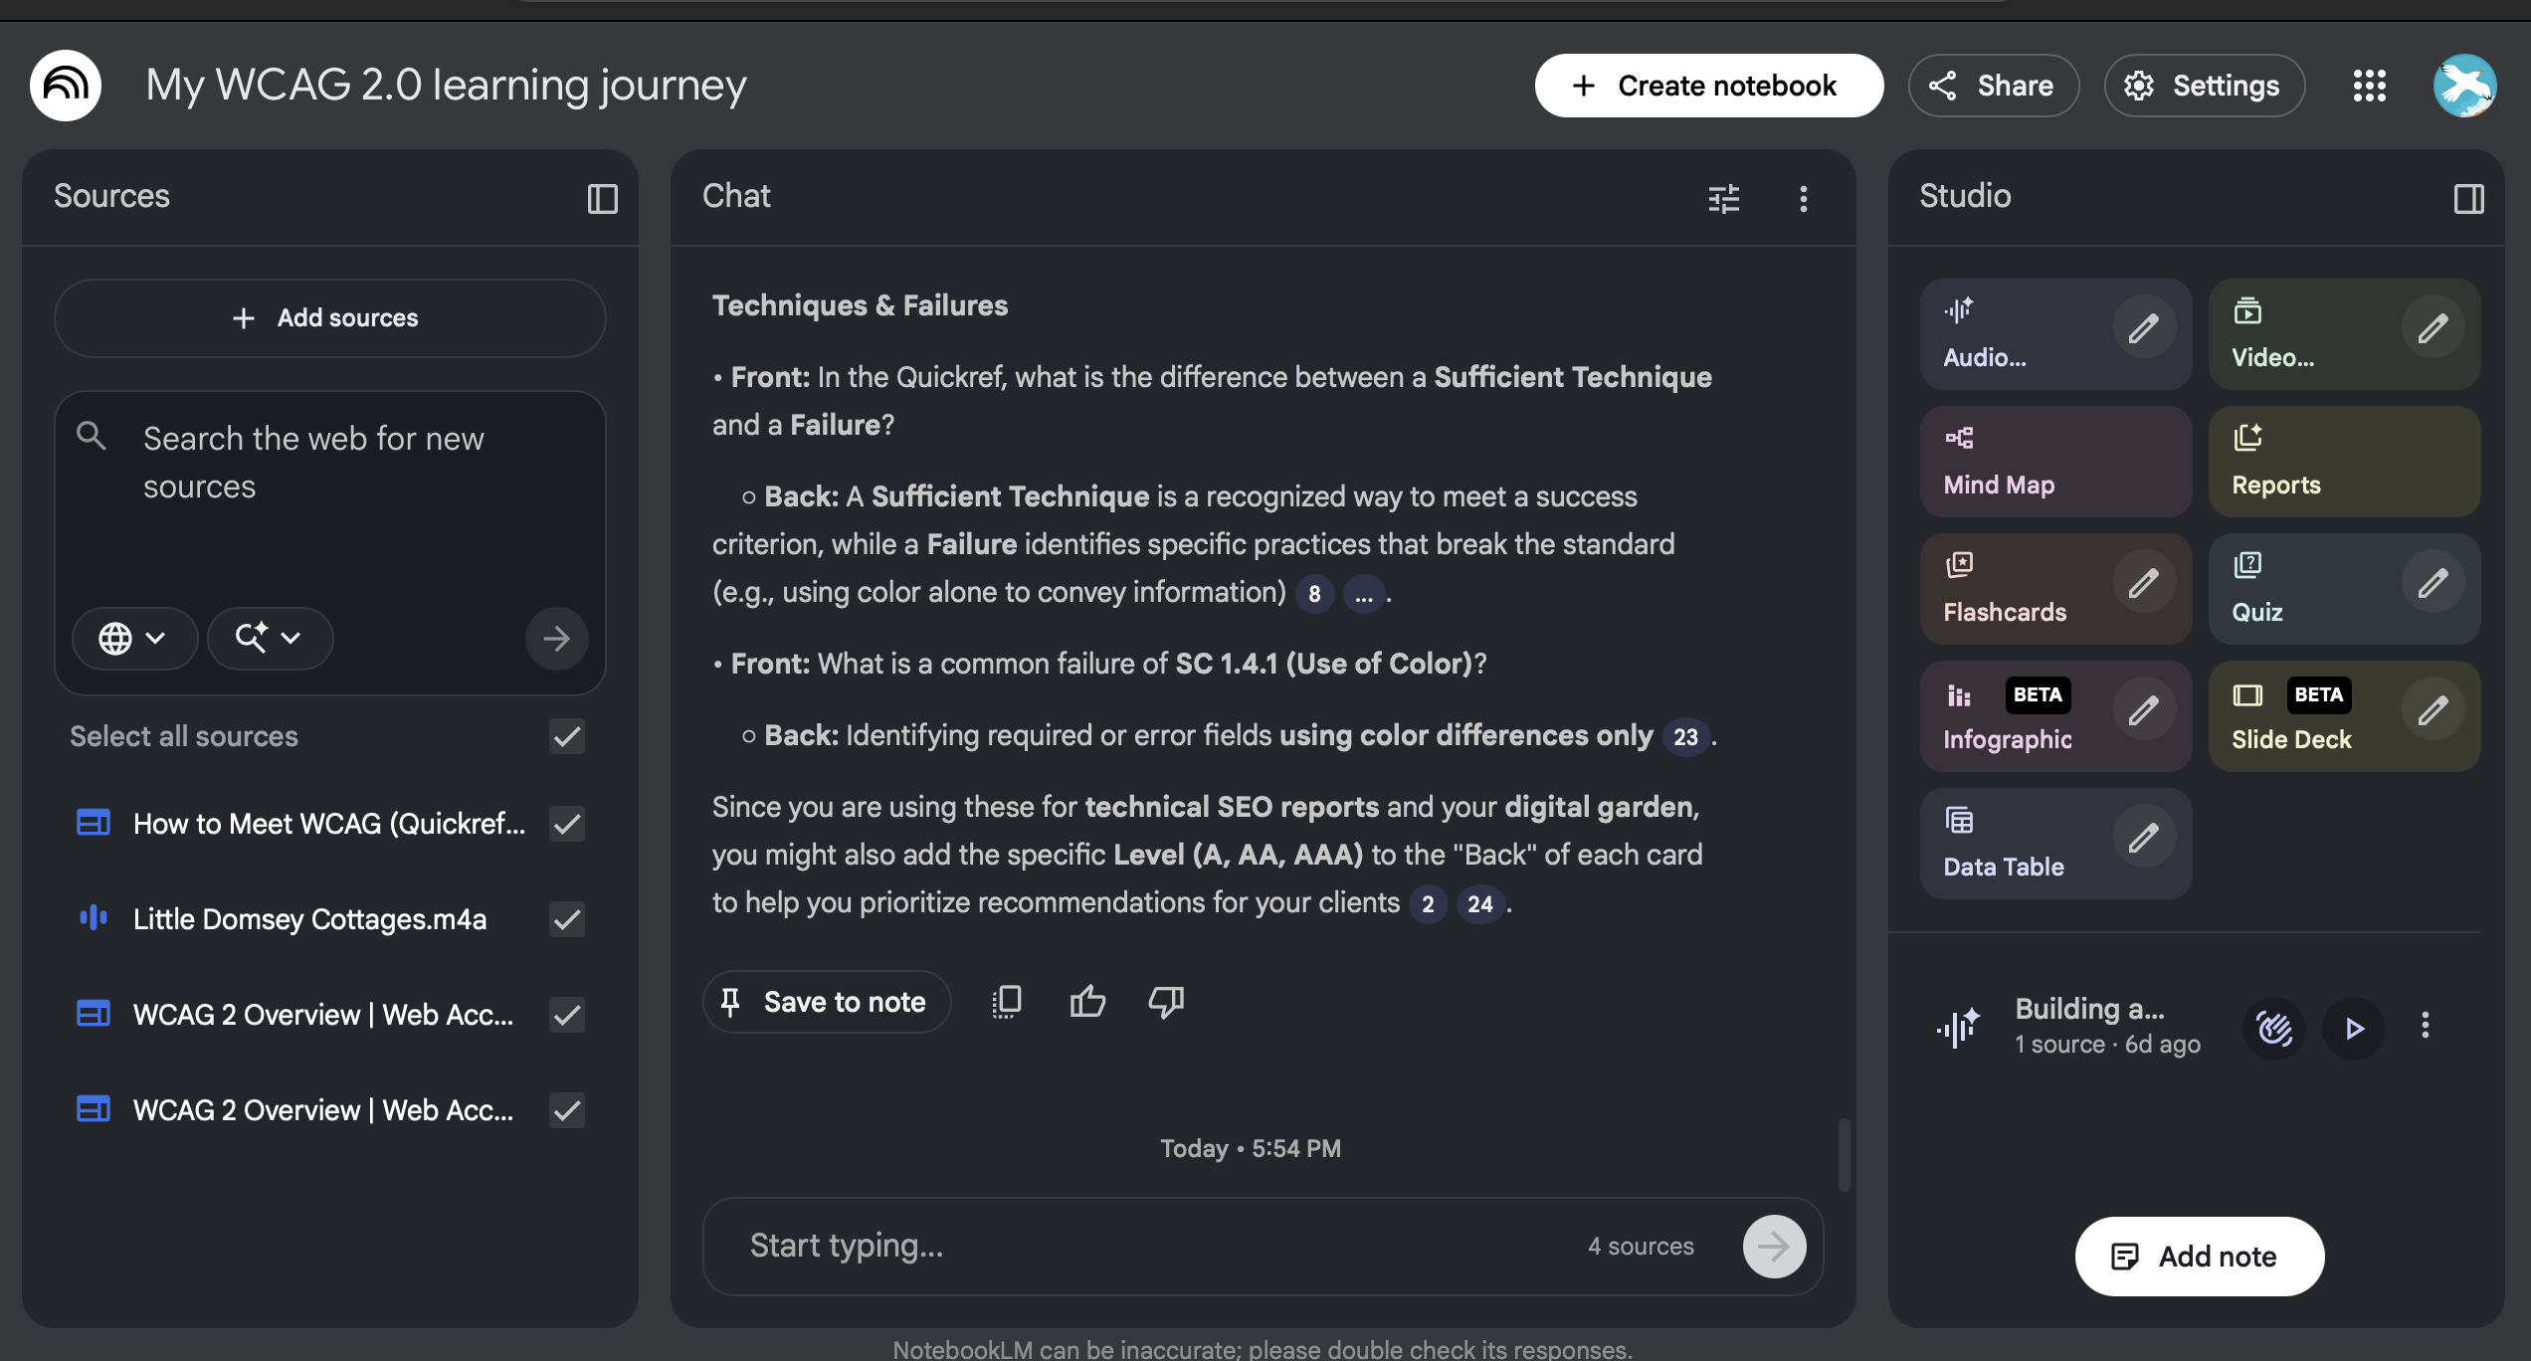
Task: Collapse the Sources panel
Action: tap(602, 199)
